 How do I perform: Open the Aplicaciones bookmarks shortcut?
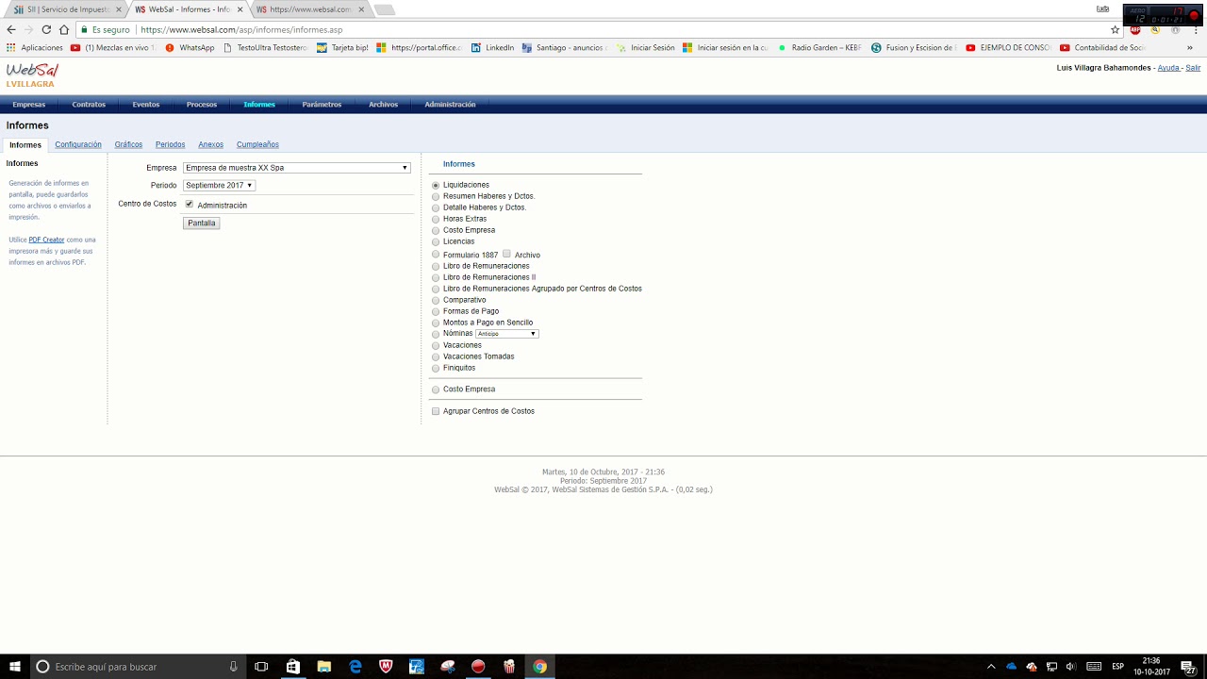pyautogui.click(x=35, y=47)
